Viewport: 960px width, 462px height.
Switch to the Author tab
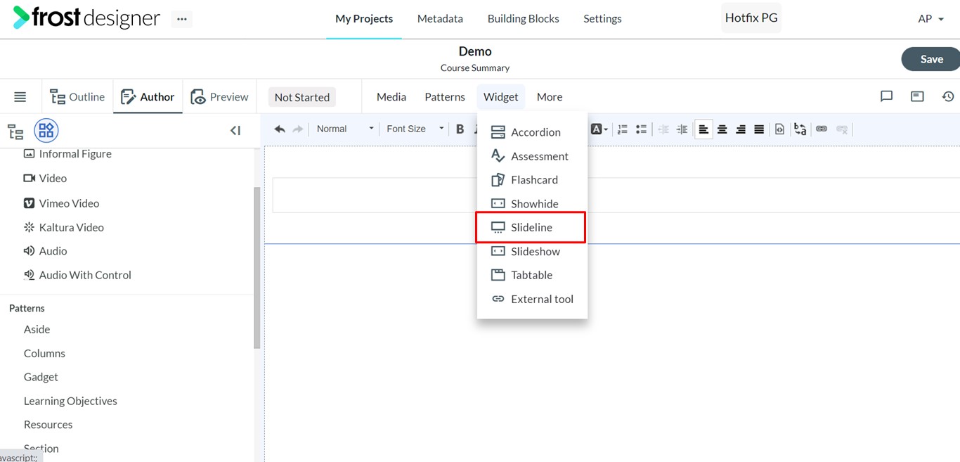tap(148, 97)
